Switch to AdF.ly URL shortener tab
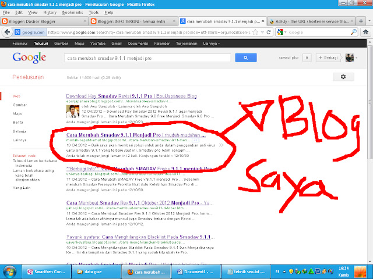The image size is (373, 279). pyautogui.click(x=311, y=21)
